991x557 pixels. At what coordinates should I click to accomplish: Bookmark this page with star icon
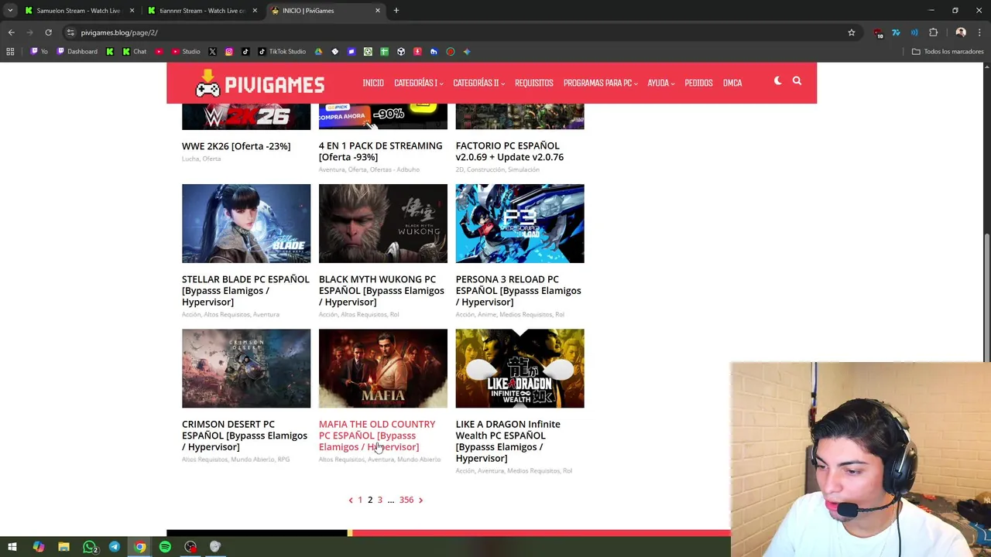pyautogui.click(x=851, y=32)
